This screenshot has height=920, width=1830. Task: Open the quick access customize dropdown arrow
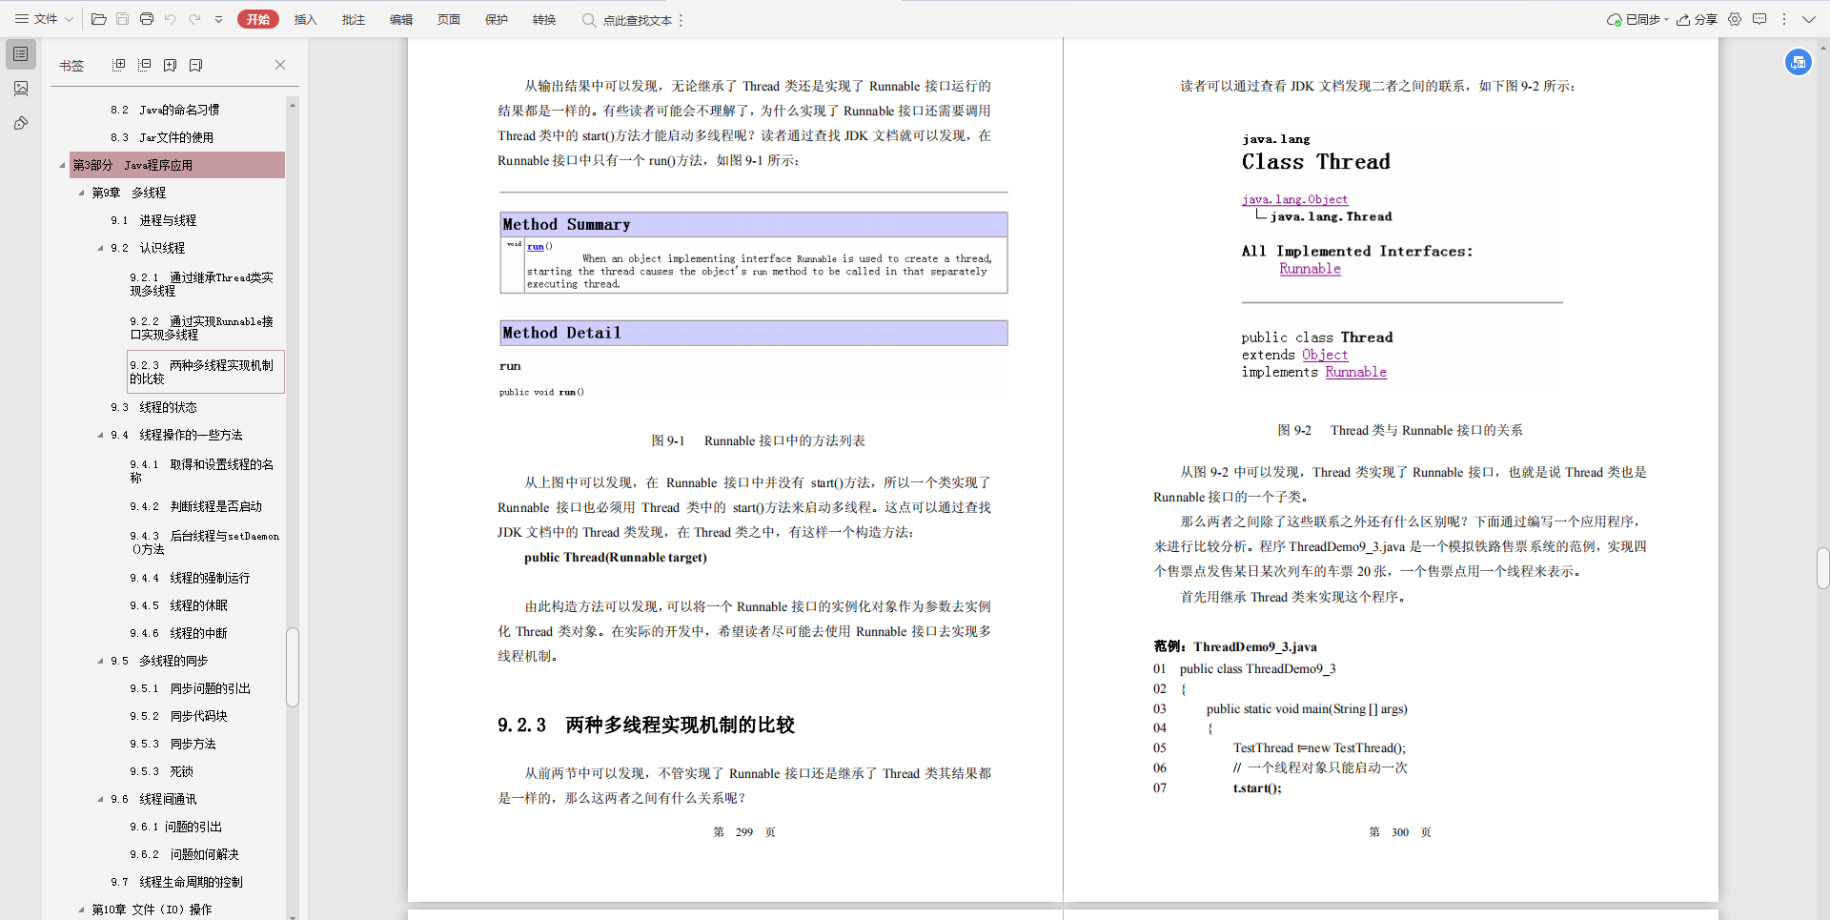point(218,19)
